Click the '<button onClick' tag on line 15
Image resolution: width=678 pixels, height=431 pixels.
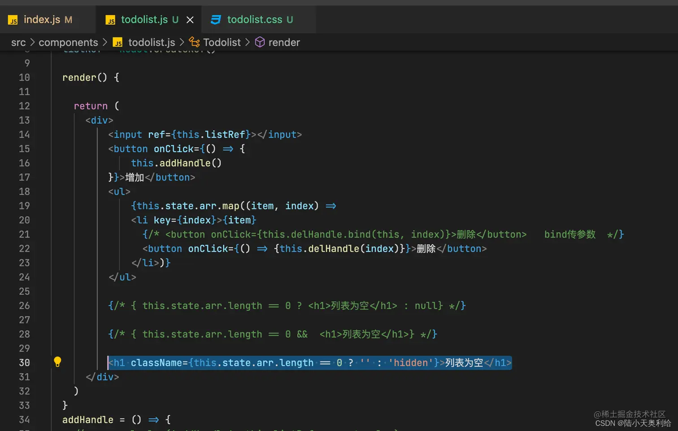click(x=151, y=149)
